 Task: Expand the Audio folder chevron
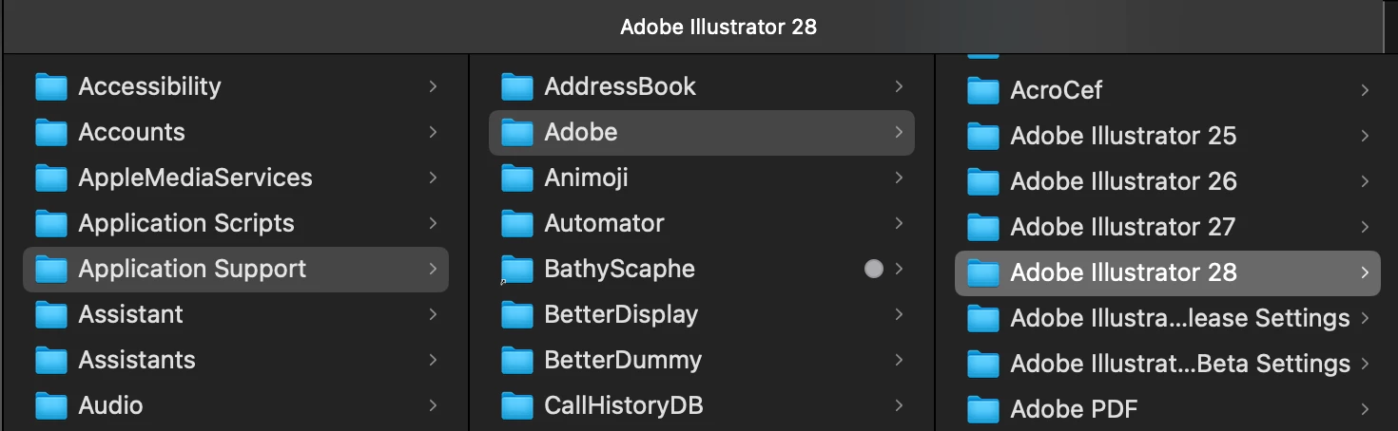pos(433,405)
